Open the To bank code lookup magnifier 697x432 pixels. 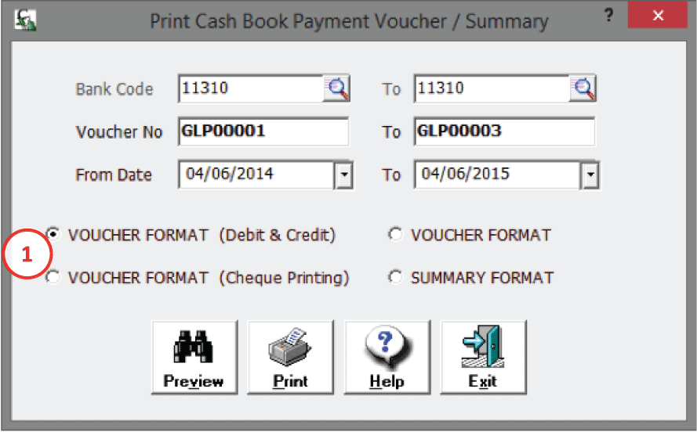coord(583,88)
